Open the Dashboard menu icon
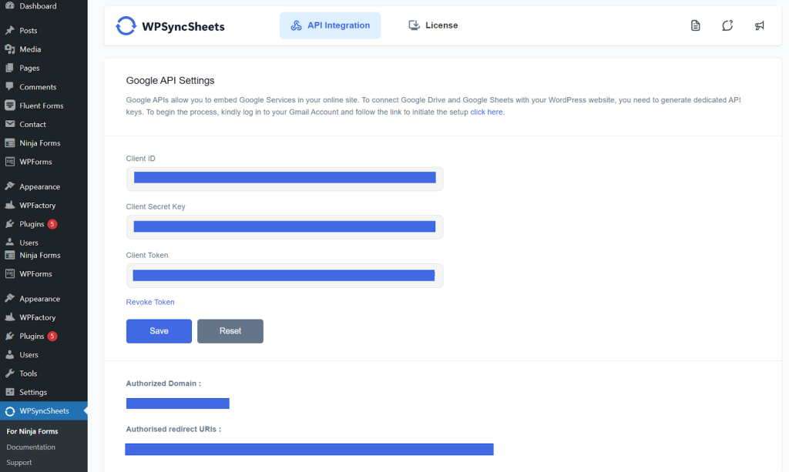The width and height of the screenshot is (789, 472). coord(9,5)
